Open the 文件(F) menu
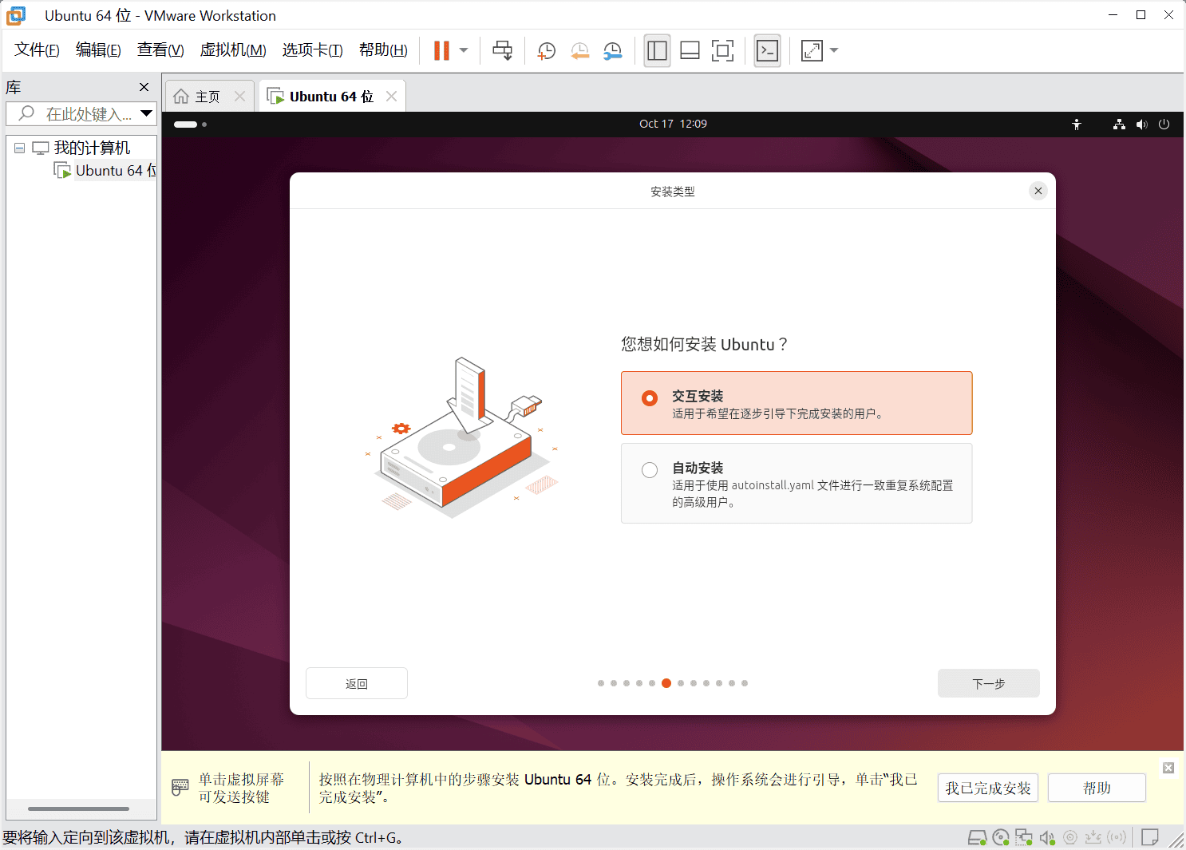The image size is (1186, 850). tap(37, 50)
